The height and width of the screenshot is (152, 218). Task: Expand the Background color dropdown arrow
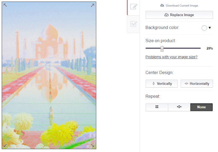tap(210, 28)
